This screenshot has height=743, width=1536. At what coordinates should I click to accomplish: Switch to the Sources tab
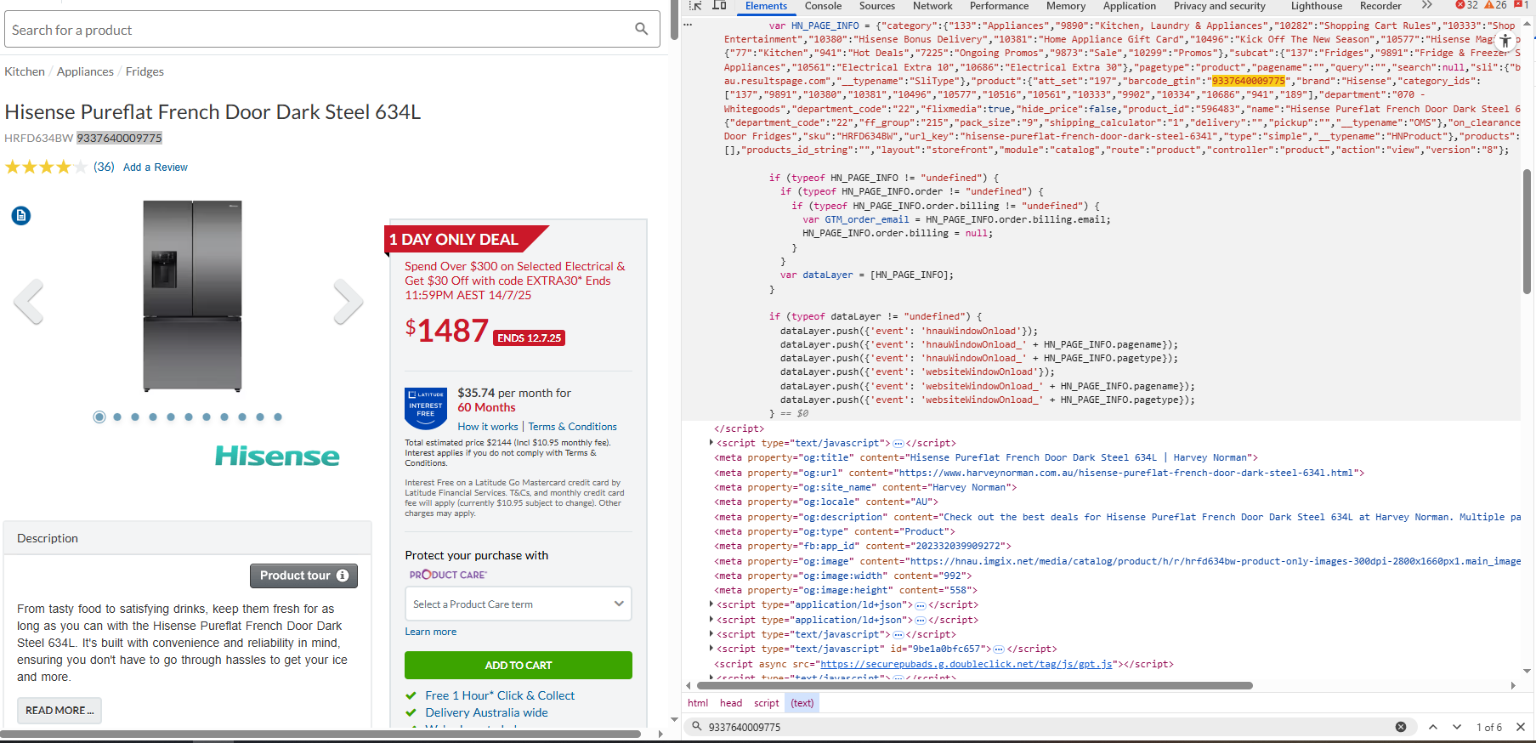pos(877,6)
